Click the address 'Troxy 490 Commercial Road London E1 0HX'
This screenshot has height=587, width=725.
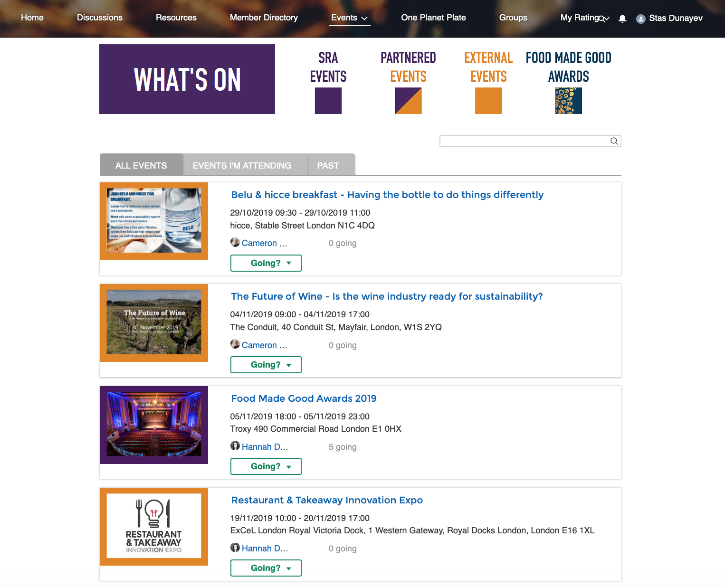(316, 429)
